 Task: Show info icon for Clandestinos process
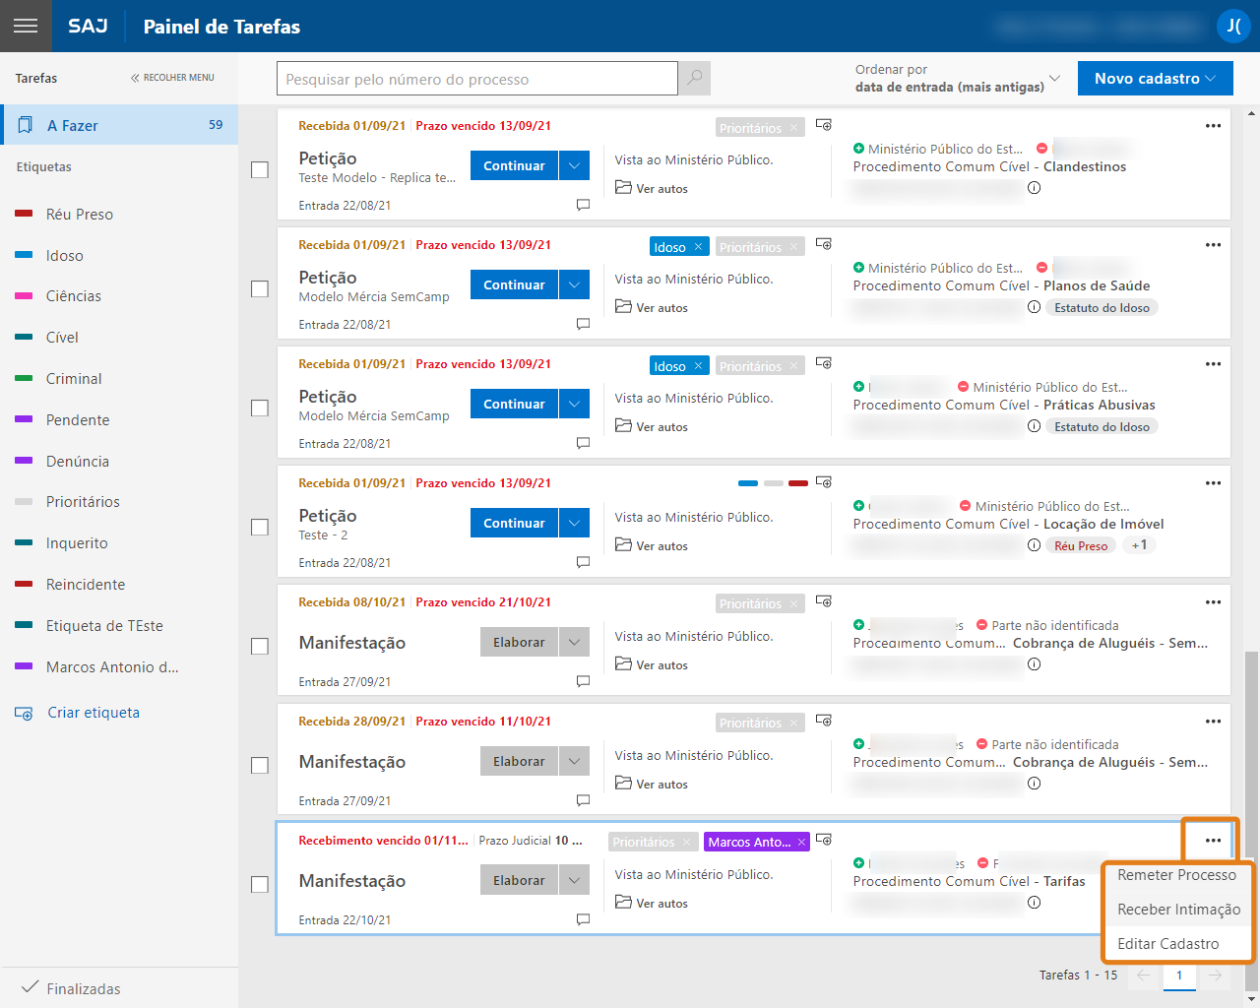tap(1034, 187)
